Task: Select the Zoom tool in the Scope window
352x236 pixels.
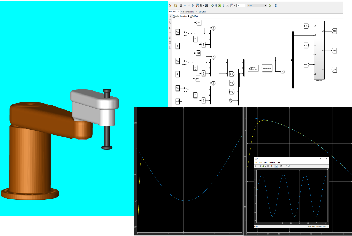Action: pos(277,166)
